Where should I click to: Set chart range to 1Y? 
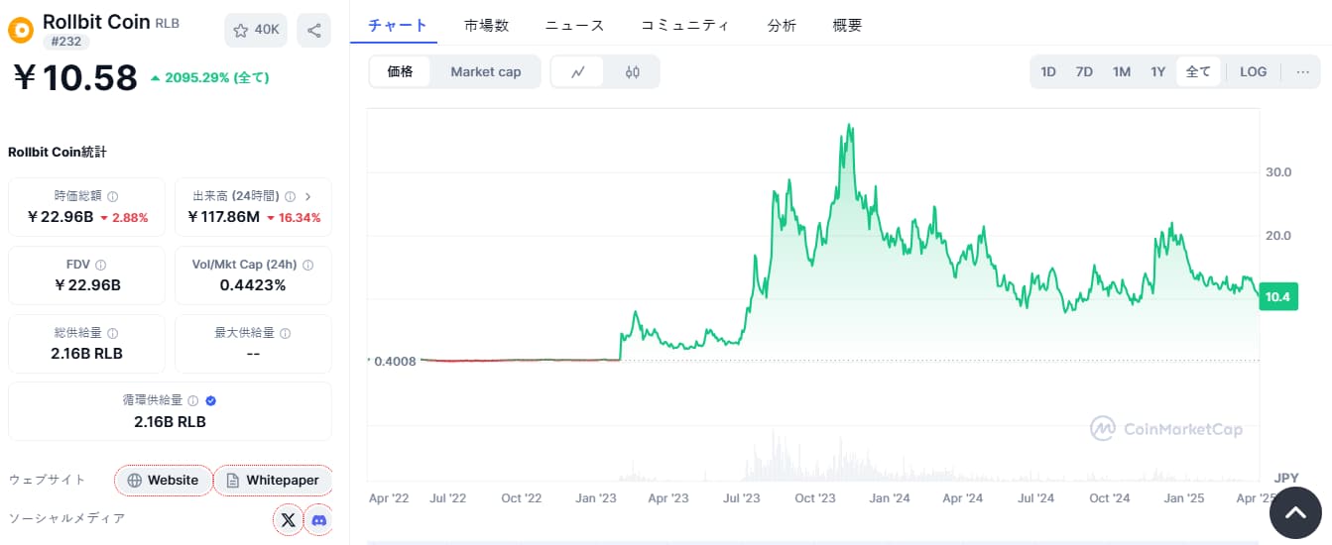(x=1157, y=71)
